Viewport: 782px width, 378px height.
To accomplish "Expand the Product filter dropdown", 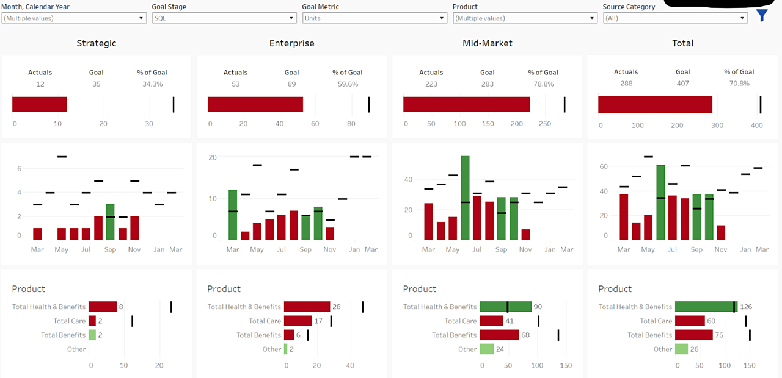I will (524, 18).
